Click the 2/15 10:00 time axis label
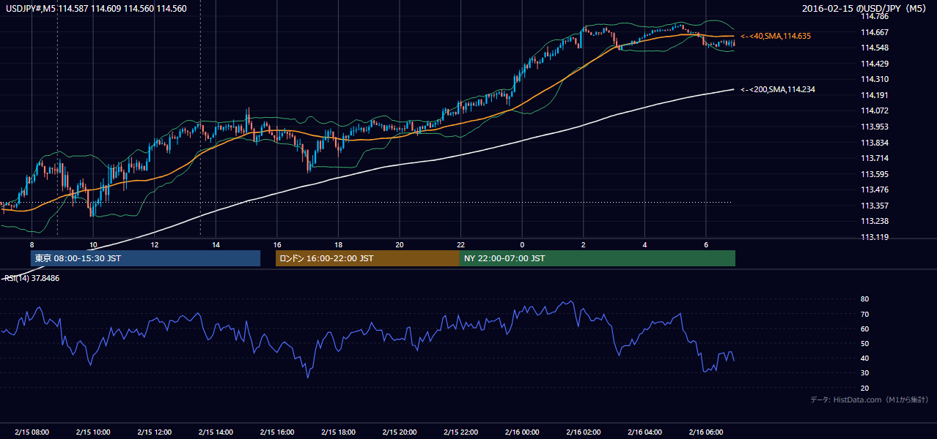Image resolution: width=937 pixels, height=439 pixels. click(93, 432)
